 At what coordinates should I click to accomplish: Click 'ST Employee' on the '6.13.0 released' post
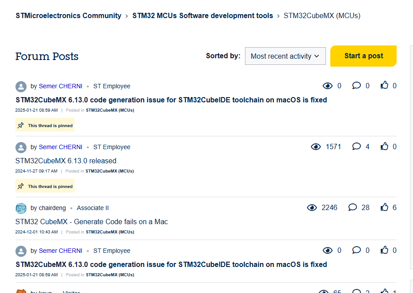pyautogui.click(x=112, y=147)
